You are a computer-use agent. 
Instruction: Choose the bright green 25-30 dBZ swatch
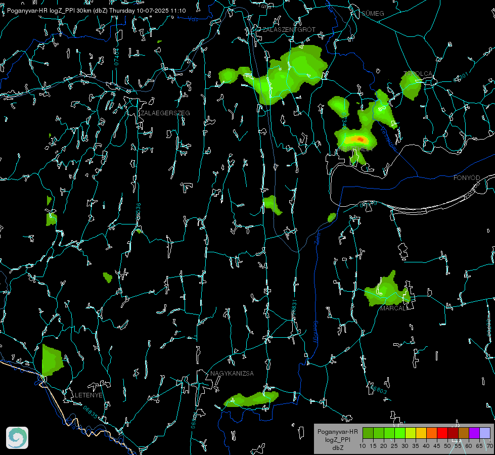400,433
